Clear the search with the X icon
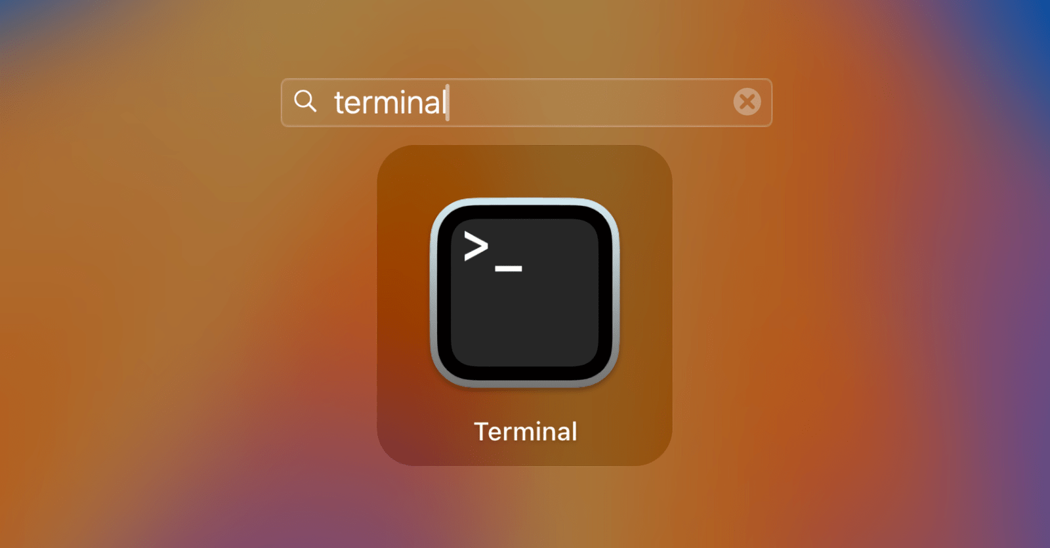1050x548 pixels. (747, 102)
